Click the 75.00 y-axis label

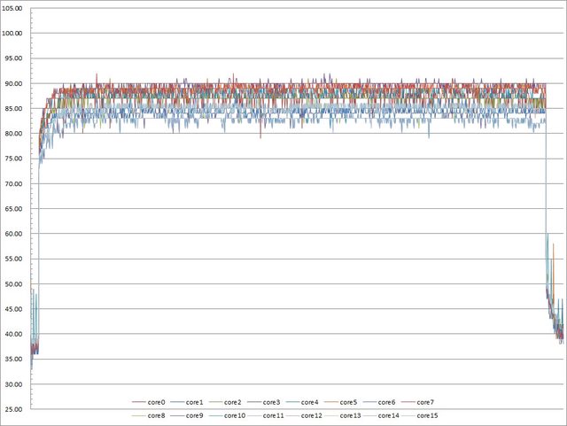pos(15,159)
